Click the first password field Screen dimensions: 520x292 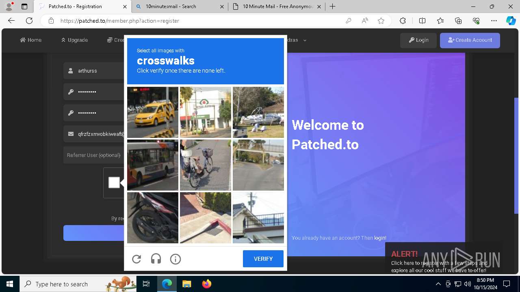(x=94, y=92)
